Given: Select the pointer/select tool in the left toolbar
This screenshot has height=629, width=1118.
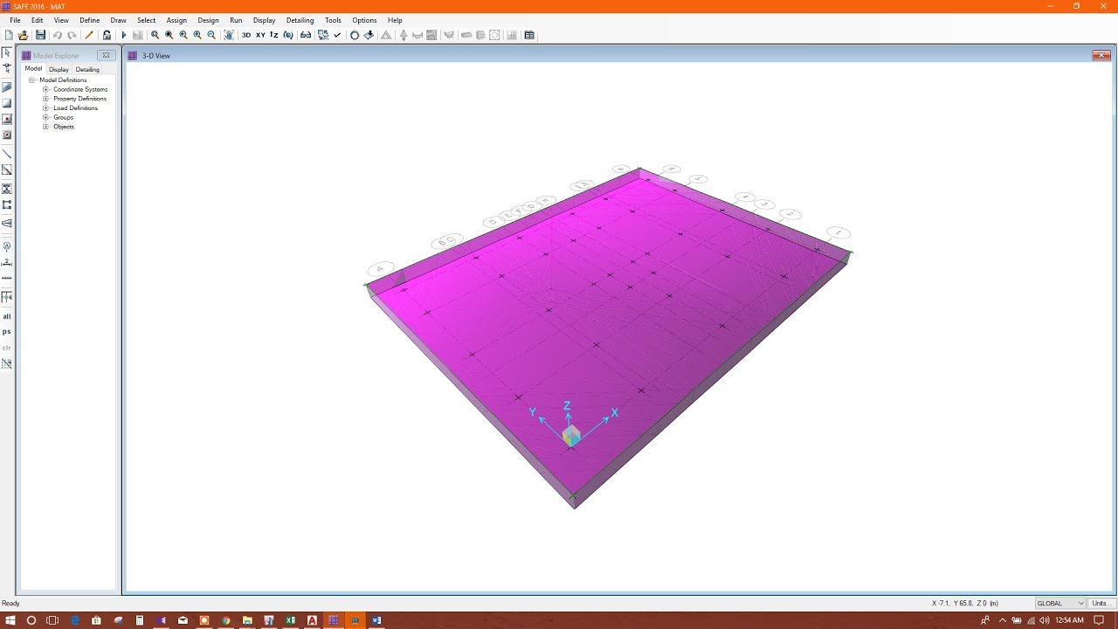Looking at the screenshot, I should coord(7,52).
